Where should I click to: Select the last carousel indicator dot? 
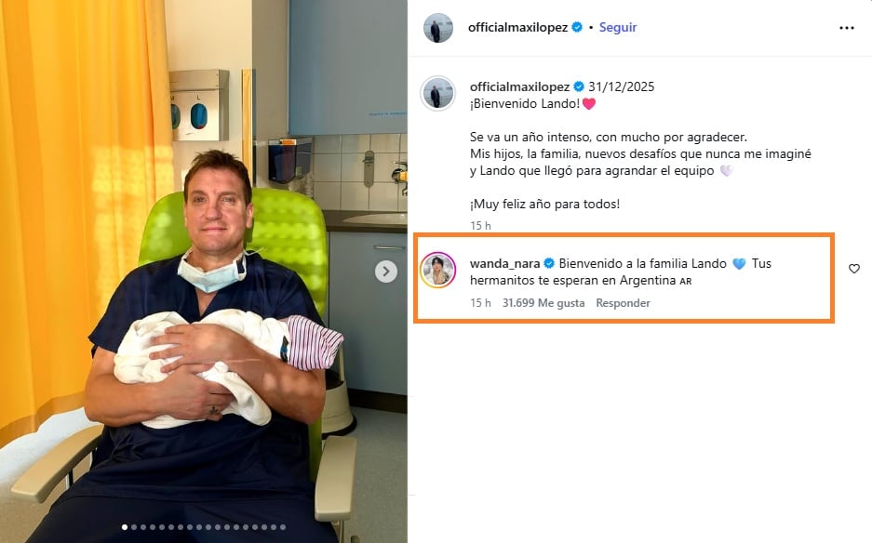pos(283,527)
